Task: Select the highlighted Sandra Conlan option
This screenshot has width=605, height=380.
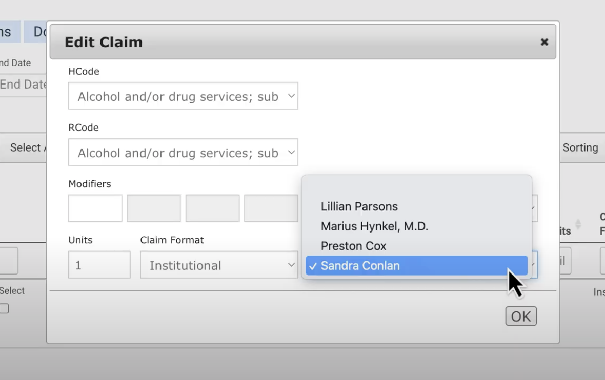Action: click(417, 265)
